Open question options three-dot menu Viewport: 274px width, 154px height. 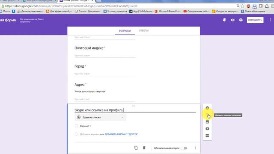[x=195, y=148]
